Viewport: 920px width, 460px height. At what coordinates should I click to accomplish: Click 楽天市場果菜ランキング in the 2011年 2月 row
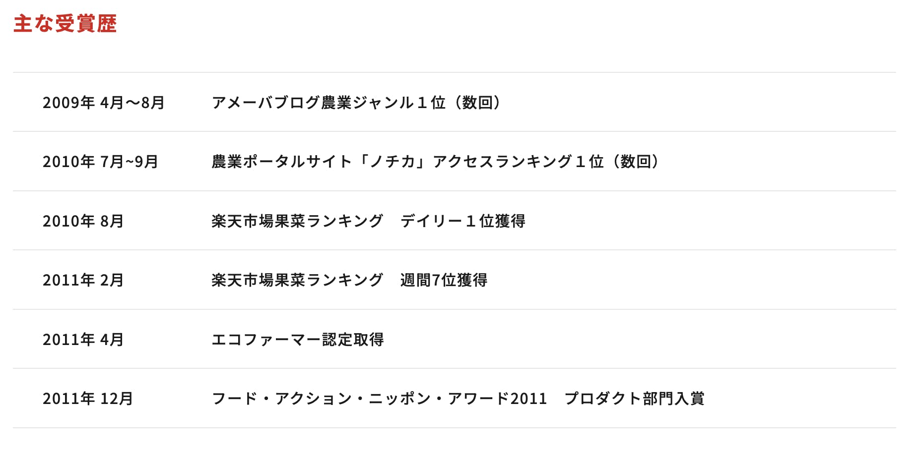(x=297, y=280)
